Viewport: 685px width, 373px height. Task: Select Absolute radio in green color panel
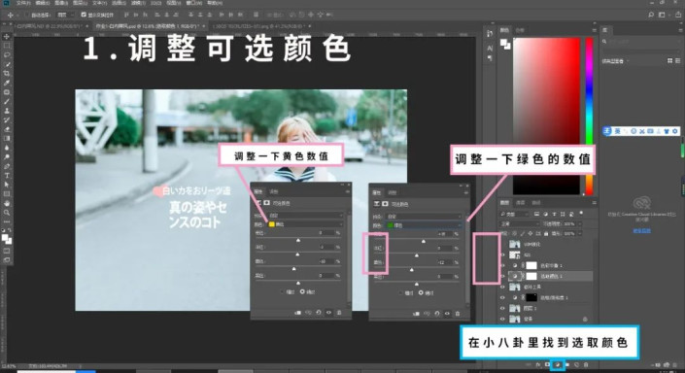coord(421,292)
